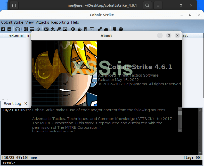This screenshot has height=166, width=204.
Task: Generate a payload with the gear icon
Action: (73, 29)
